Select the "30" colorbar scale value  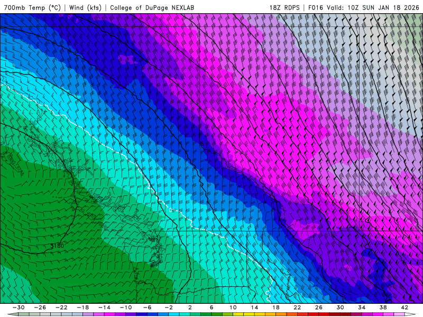(340, 307)
